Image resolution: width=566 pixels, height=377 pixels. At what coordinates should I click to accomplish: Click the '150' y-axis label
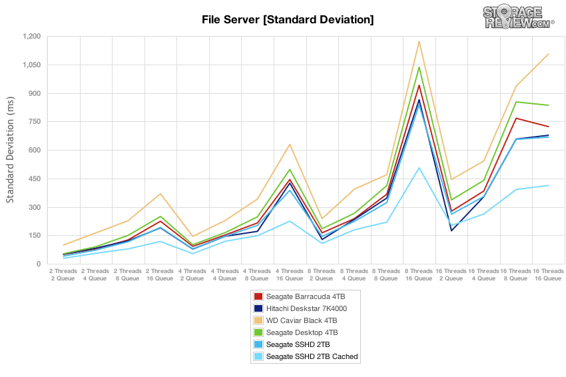tap(34, 235)
